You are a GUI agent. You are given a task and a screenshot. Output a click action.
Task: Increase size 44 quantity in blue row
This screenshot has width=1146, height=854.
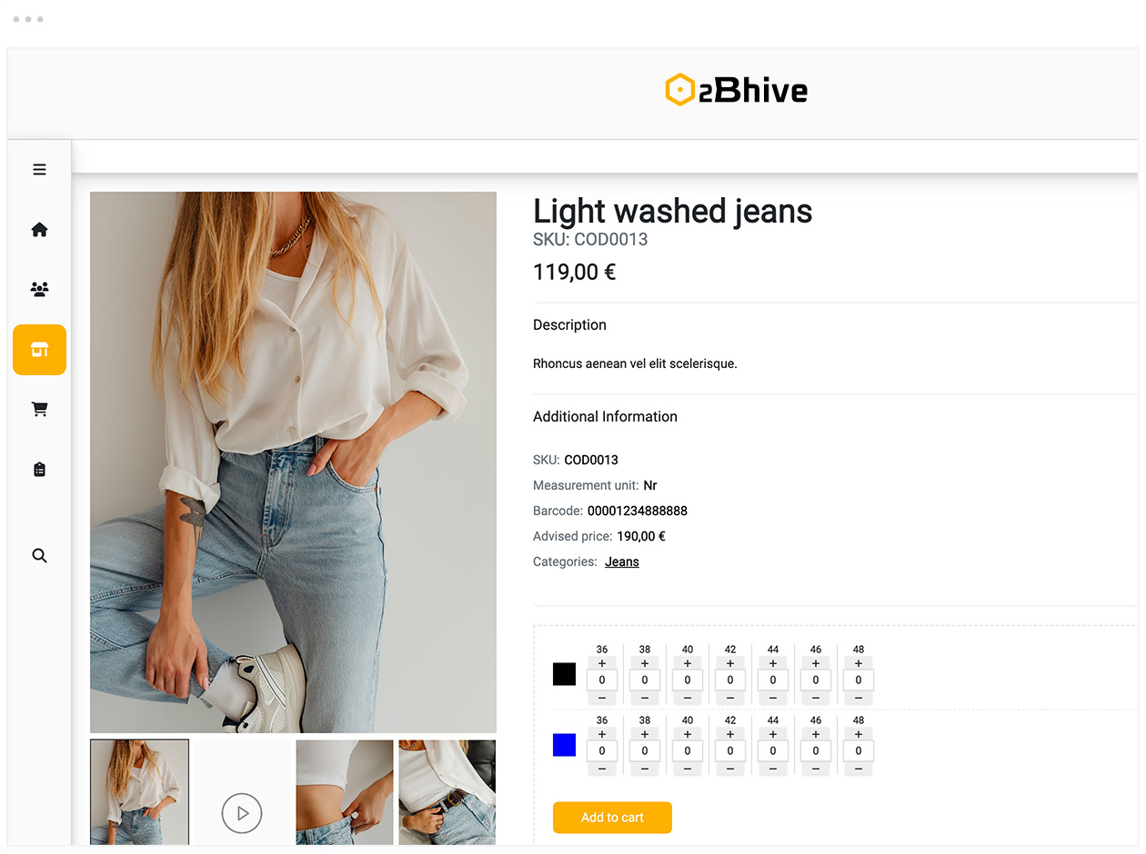coord(772,733)
